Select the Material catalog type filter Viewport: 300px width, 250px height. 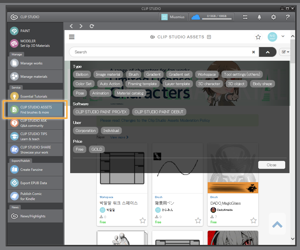130,93
